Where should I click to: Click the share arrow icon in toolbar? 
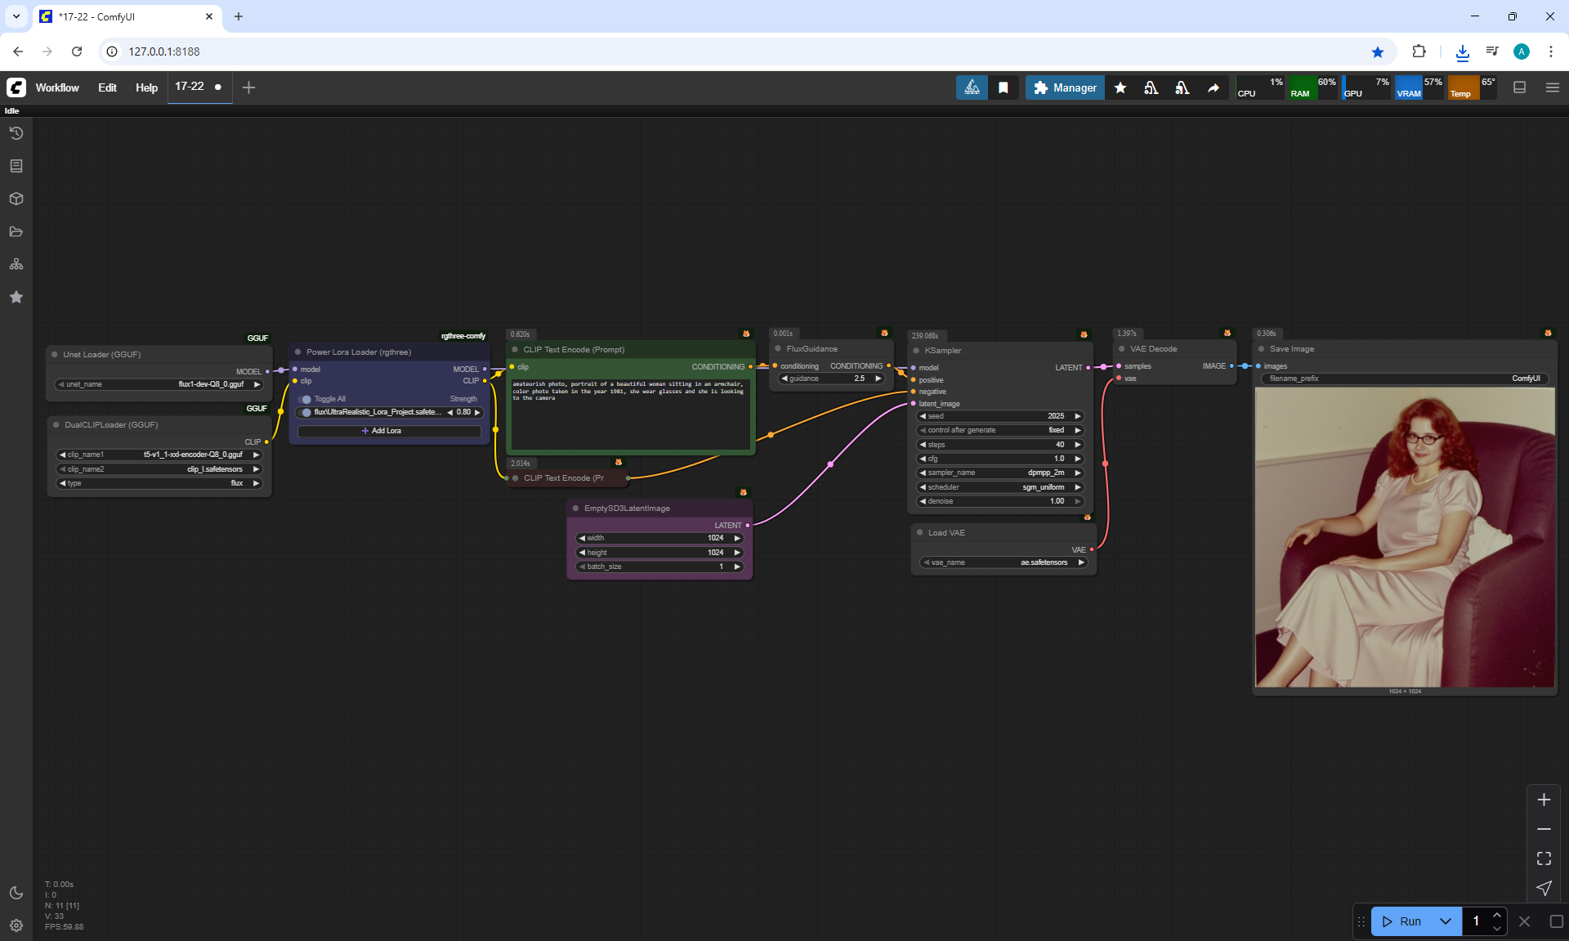1214,87
